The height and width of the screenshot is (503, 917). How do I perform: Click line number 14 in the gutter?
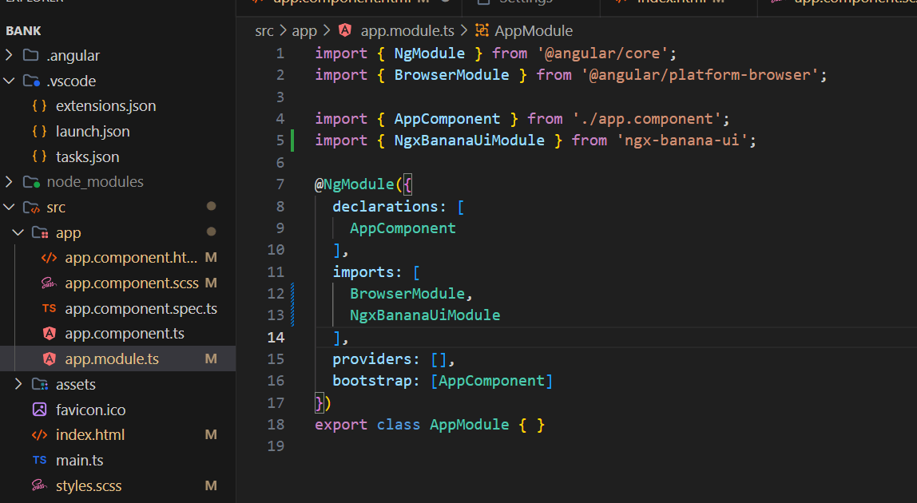click(276, 338)
